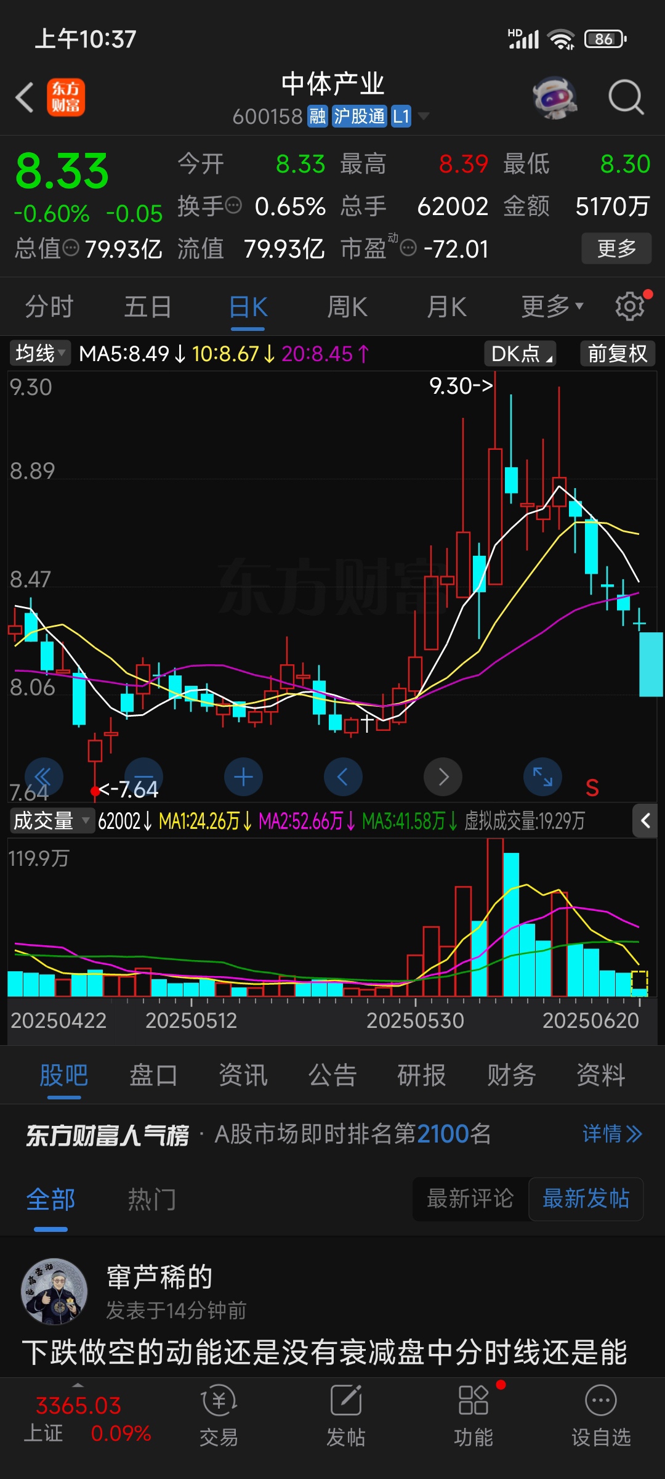Tap 设自选 add watchlist icon
The image size is (665, 1479).
[x=601, y=1414]
